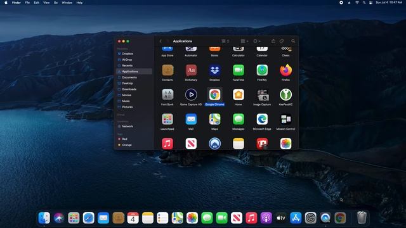Open Contacts in the Applications window
Screen dimensions: 406x228
click(x=167, y=70)
